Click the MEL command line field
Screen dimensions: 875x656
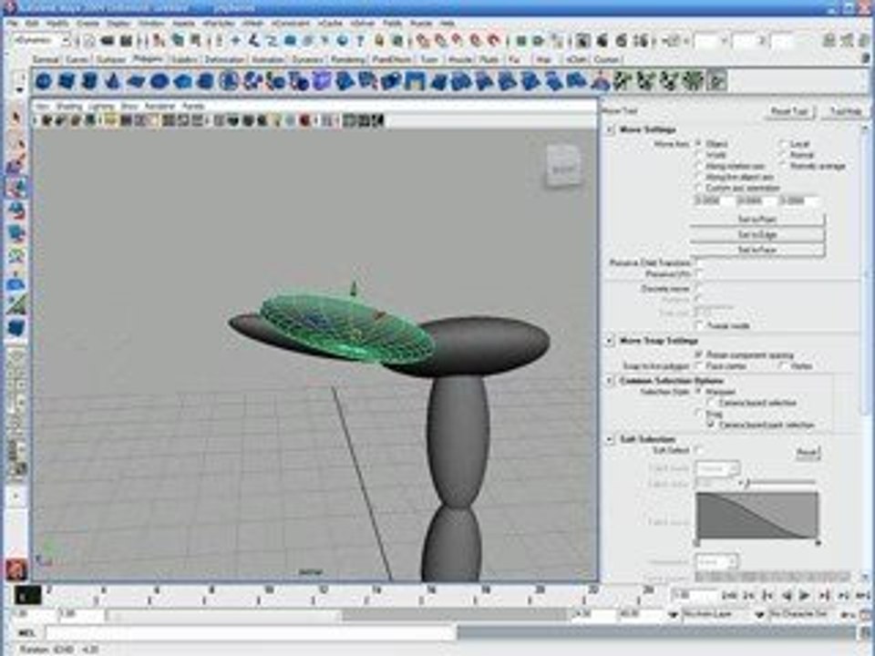[x=250, y=633]
